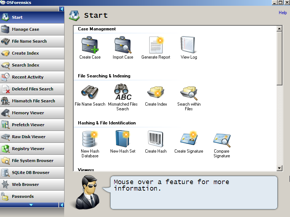
Task: Start Mismatched Files Search from main panel
Action: (123, 92)
